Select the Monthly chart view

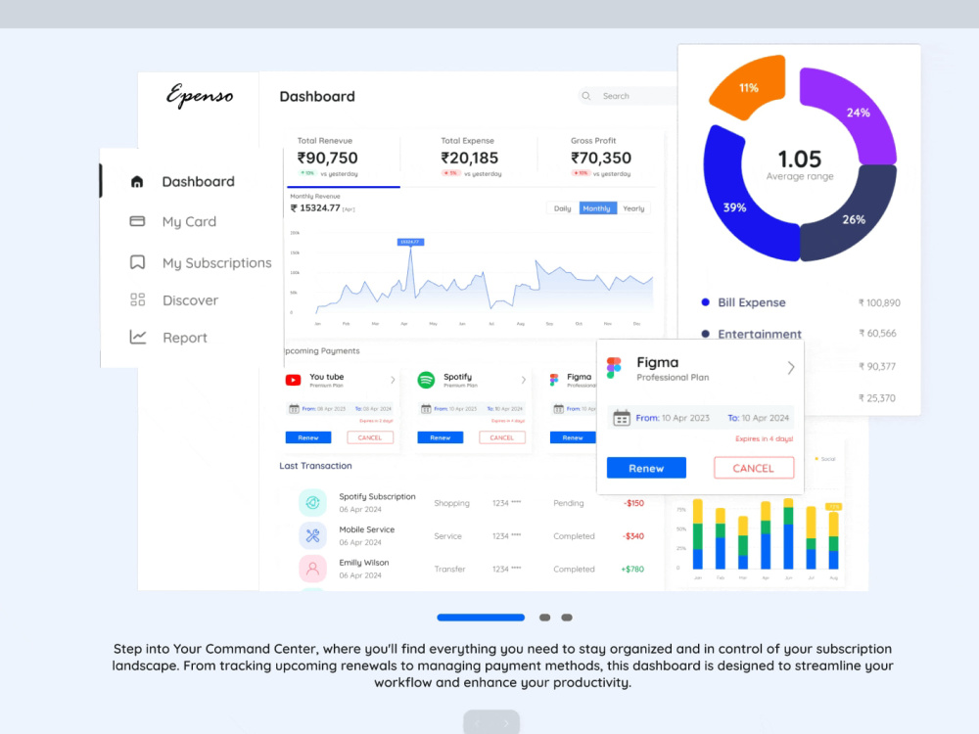point(597,208)
